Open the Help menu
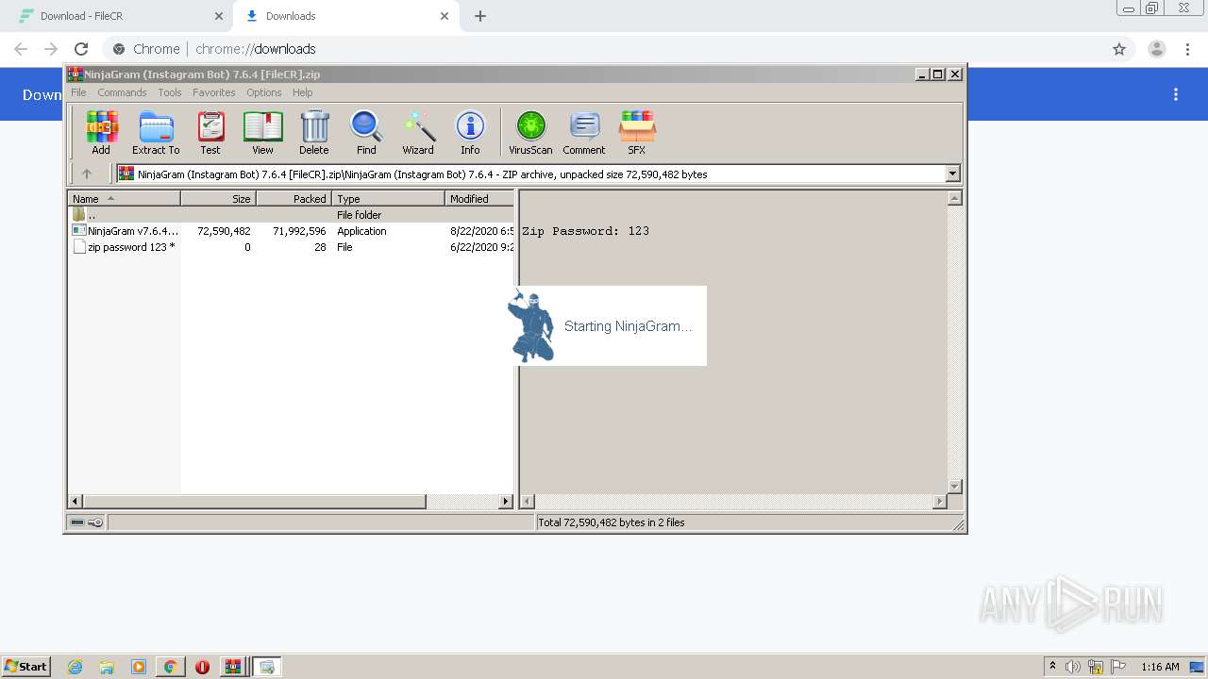Screen dimensions: 1208x679 302,92
